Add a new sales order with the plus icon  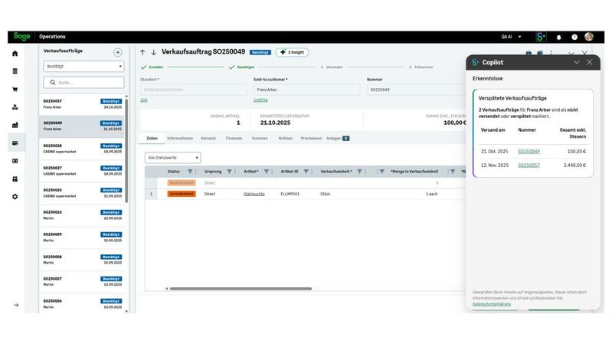coord(117,52)
